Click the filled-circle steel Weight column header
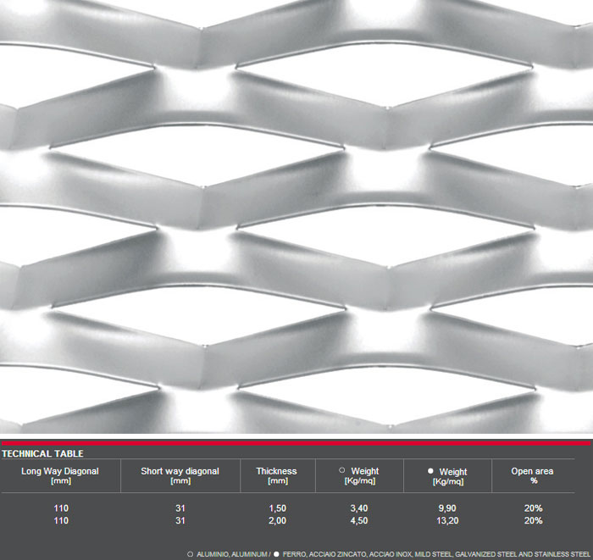 pyautogui.click(x=447, y=476)
